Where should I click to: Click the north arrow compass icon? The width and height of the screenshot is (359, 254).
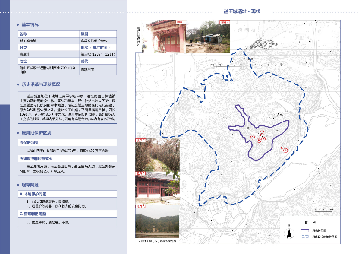[289, 233]
